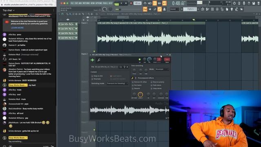Click the X icon next to sample File name

pyautogui.click(x=127, y=67)
